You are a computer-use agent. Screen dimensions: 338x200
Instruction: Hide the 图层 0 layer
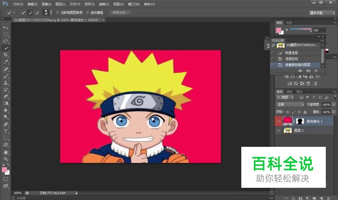point(278,130)
